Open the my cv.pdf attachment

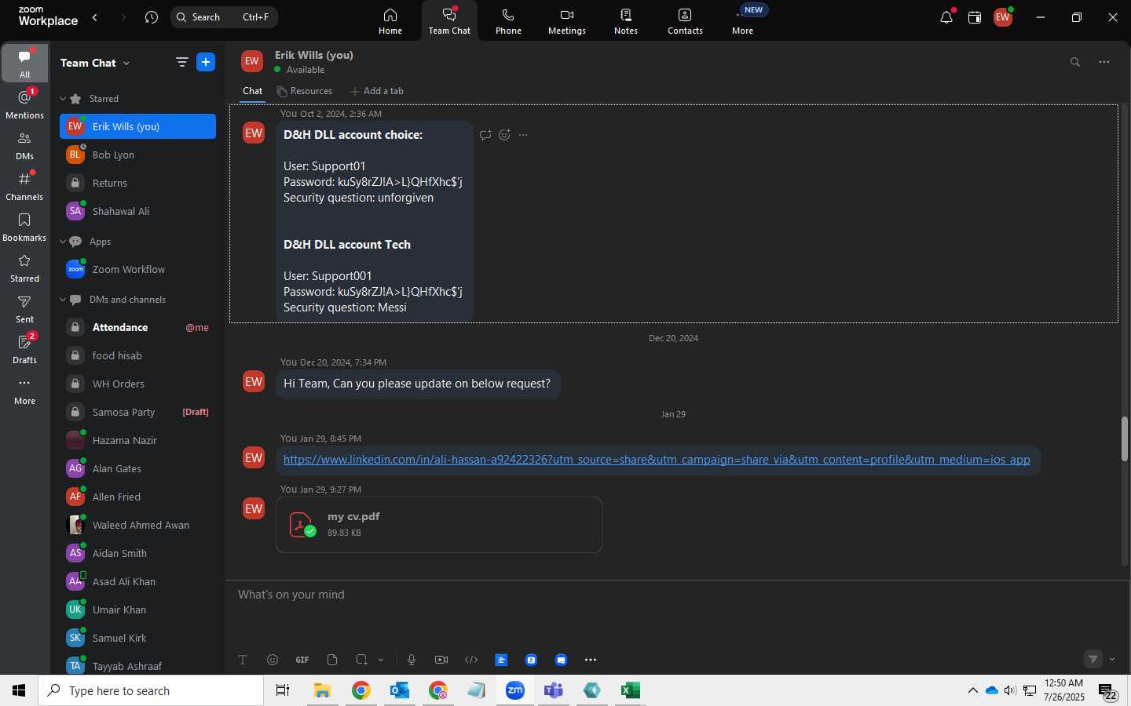tap(439, 525)
